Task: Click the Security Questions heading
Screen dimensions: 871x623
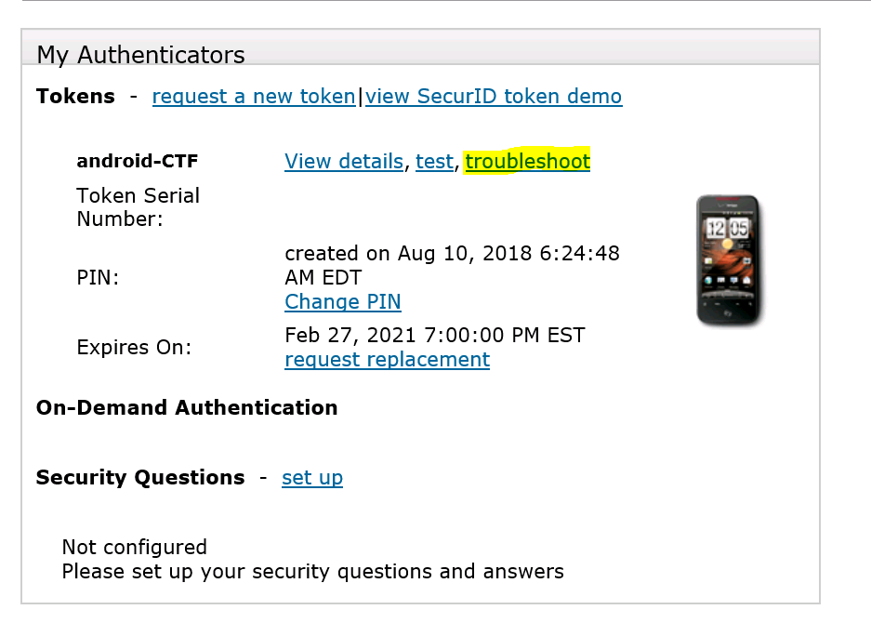Action: [x=140, y=478]
